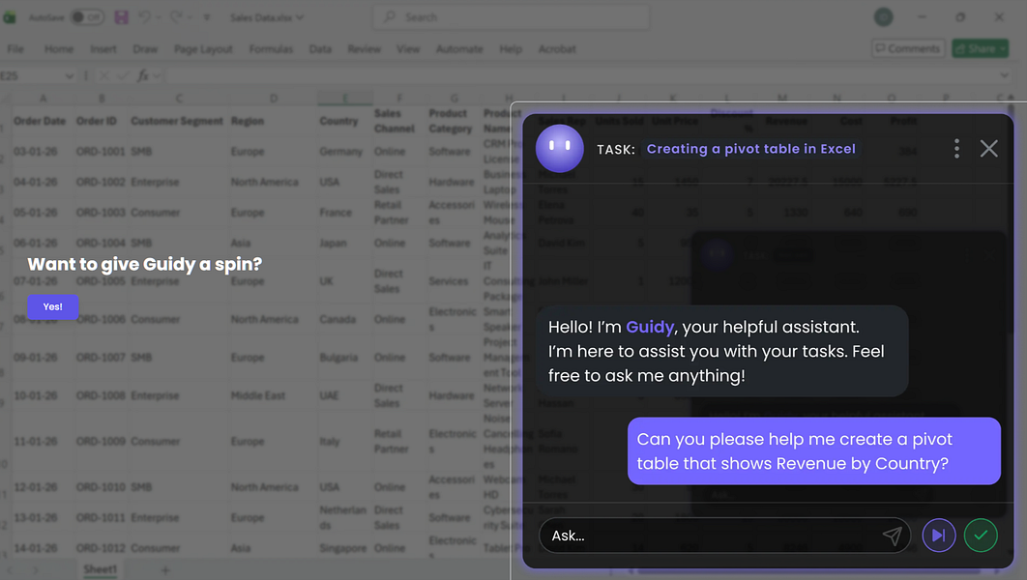Screen dimensions: 1027x580
Task: Click the purple pivot table request bubble
Action: tap(813, 451)
